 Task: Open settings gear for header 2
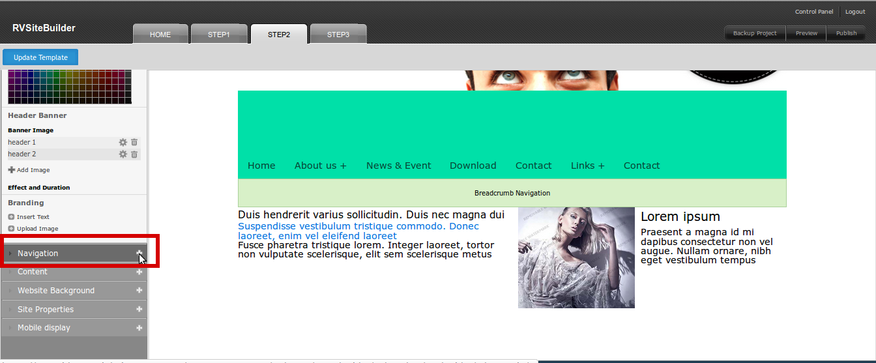123,154
